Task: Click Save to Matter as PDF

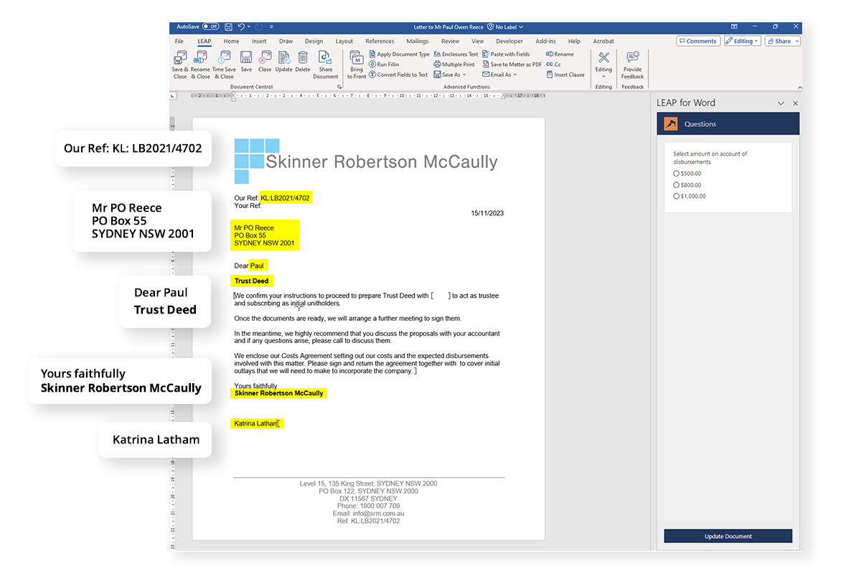Action: pos(512,65)
